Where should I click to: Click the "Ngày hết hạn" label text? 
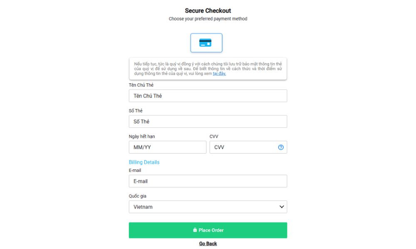pos(142,137)
